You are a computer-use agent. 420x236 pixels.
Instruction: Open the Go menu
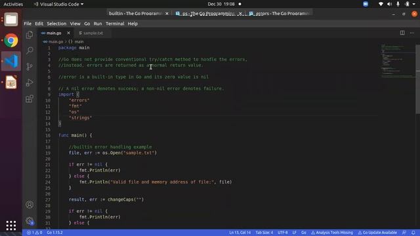point(87,24)
